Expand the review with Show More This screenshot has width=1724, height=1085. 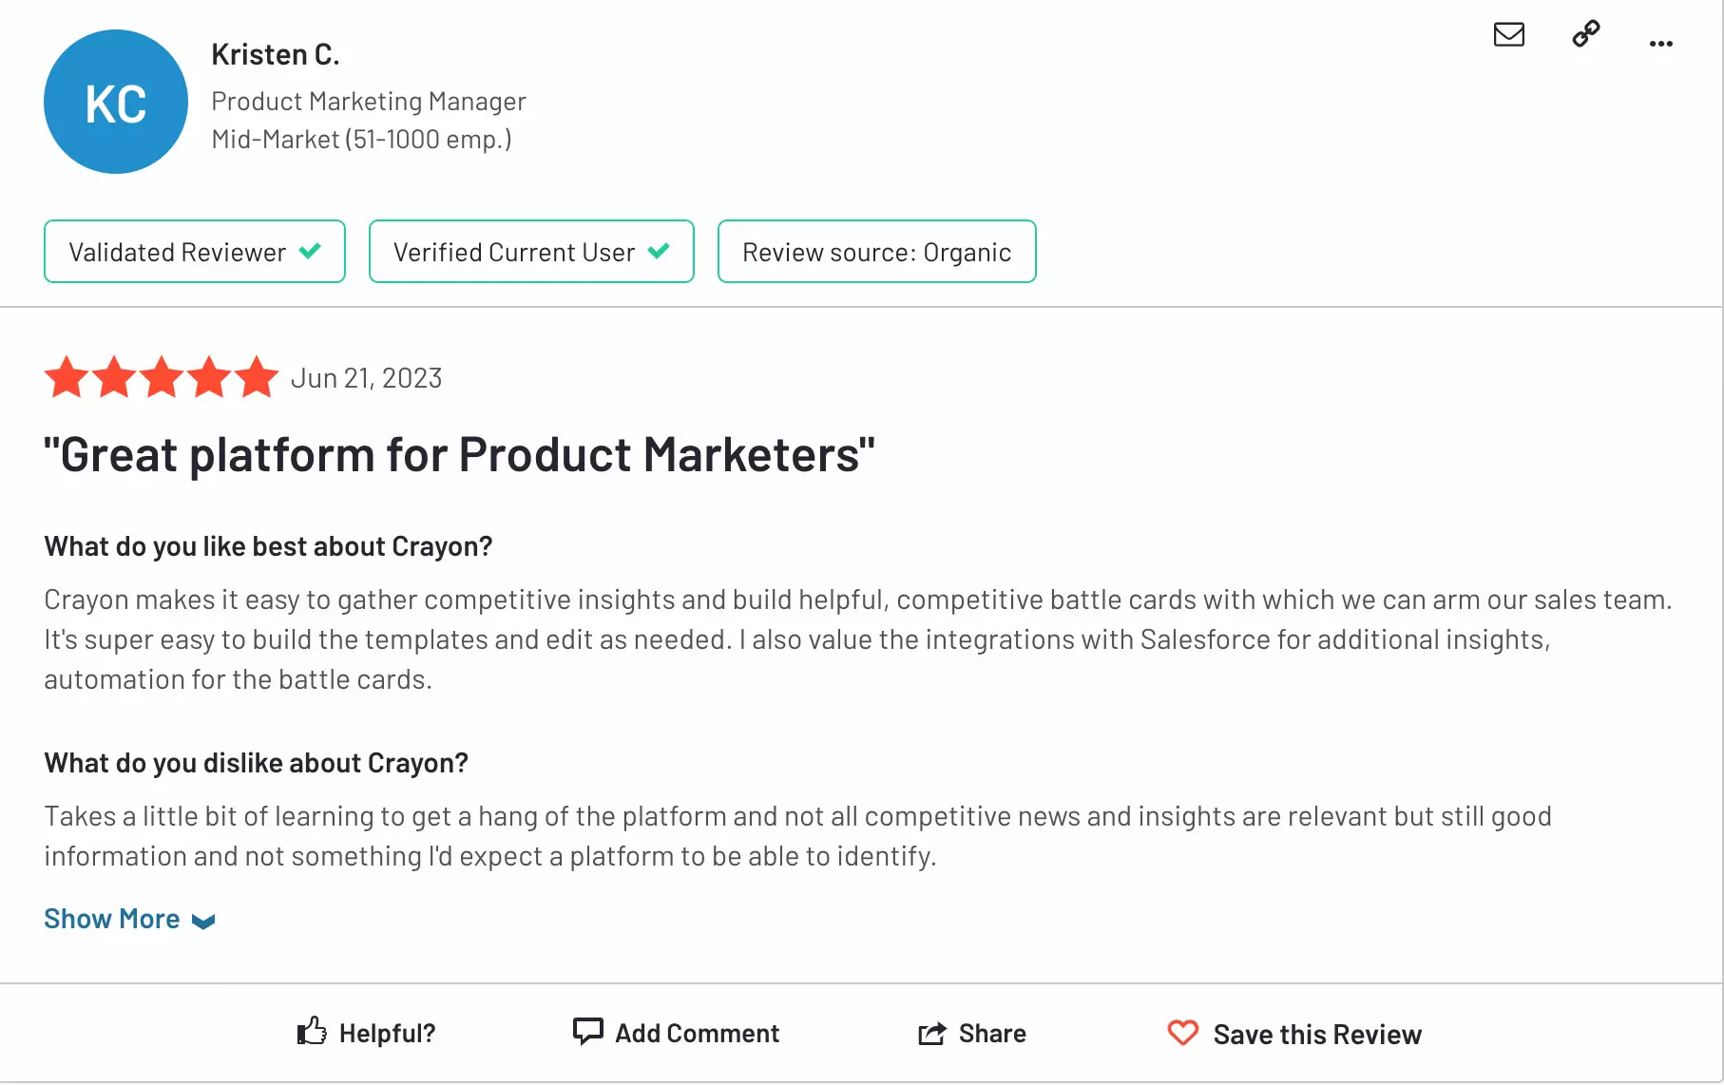[129, 919]
